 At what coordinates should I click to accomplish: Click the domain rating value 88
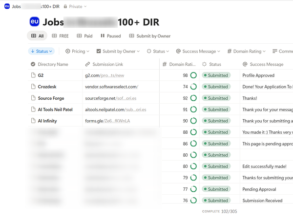185,132
